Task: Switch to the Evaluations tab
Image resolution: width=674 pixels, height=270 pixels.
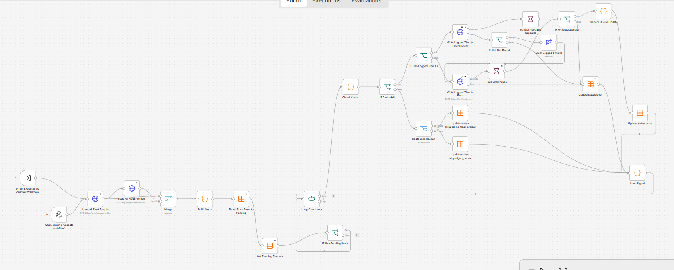Action: 367,2
